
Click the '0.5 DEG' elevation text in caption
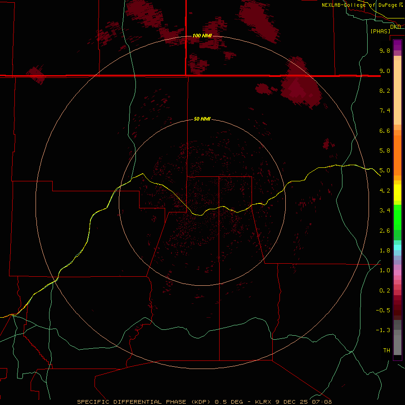pyautogui.click(x=229, y=402)
